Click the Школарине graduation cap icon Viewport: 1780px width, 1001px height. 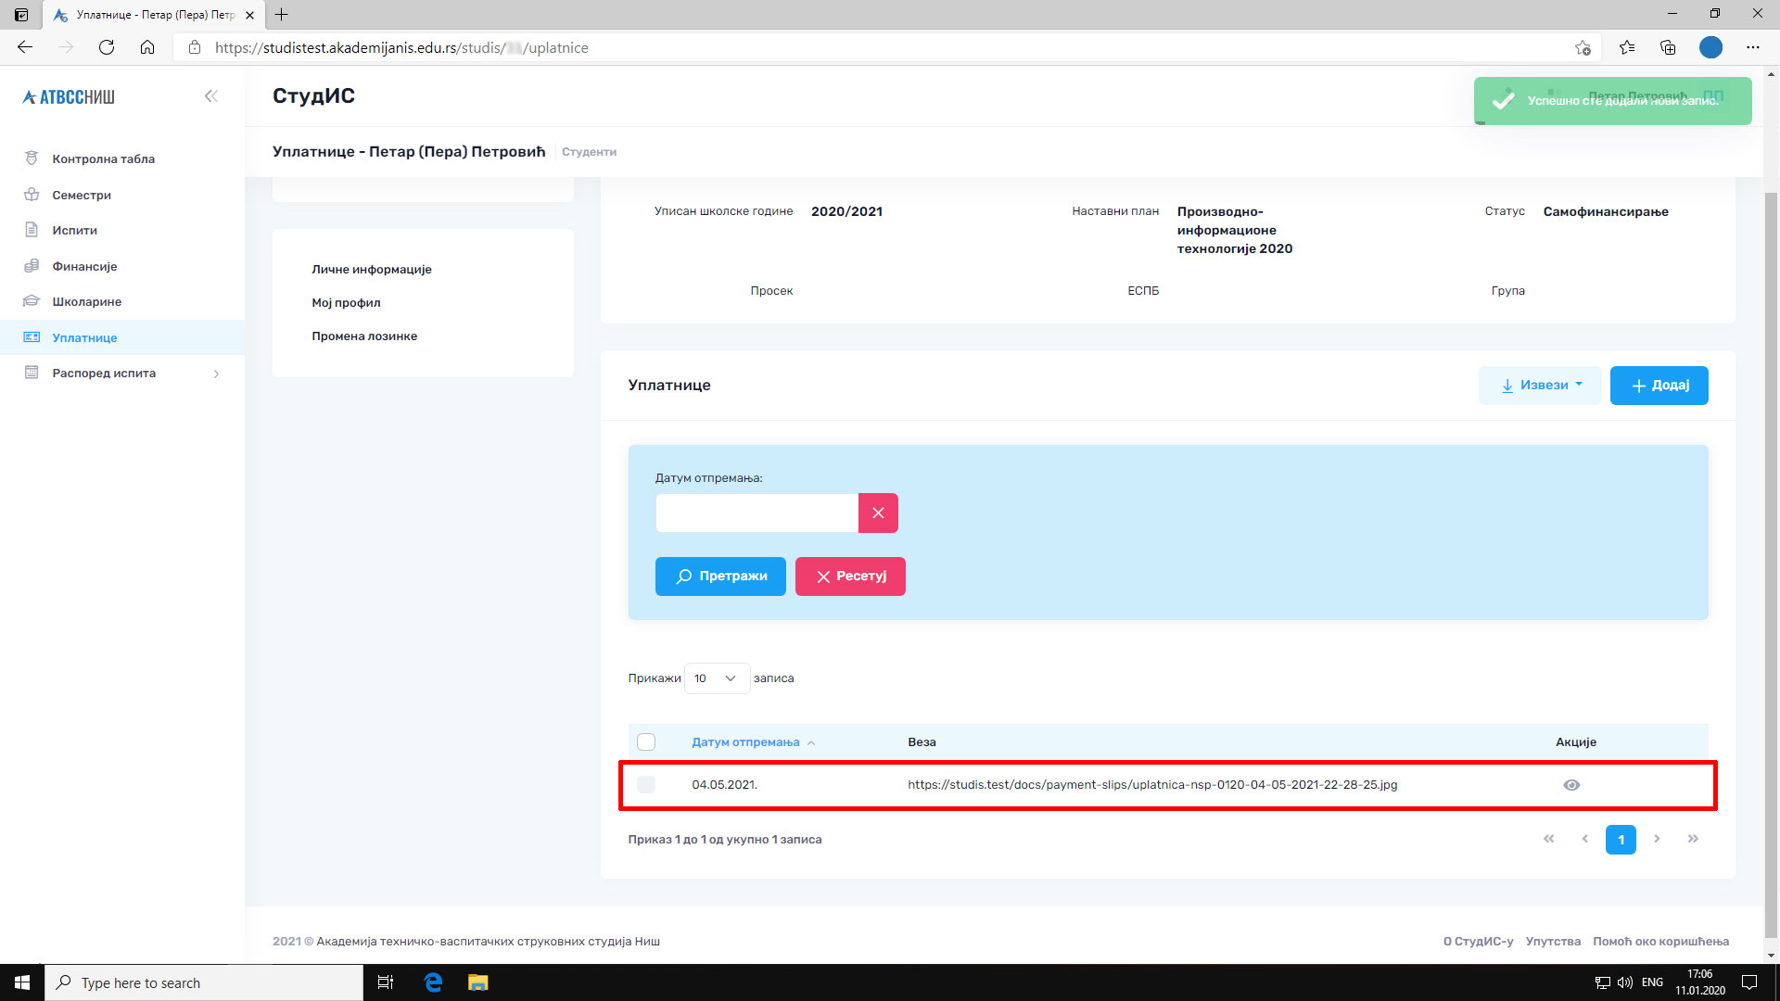32,301
